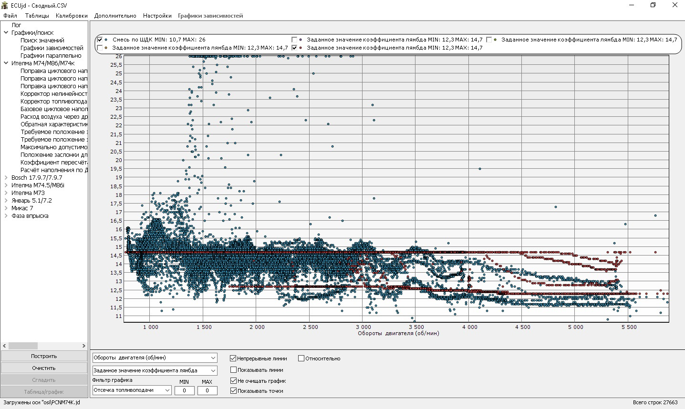Select the Положение заслонки дл tree item
Screen dimensions: 685x409
tap(54, 155)
